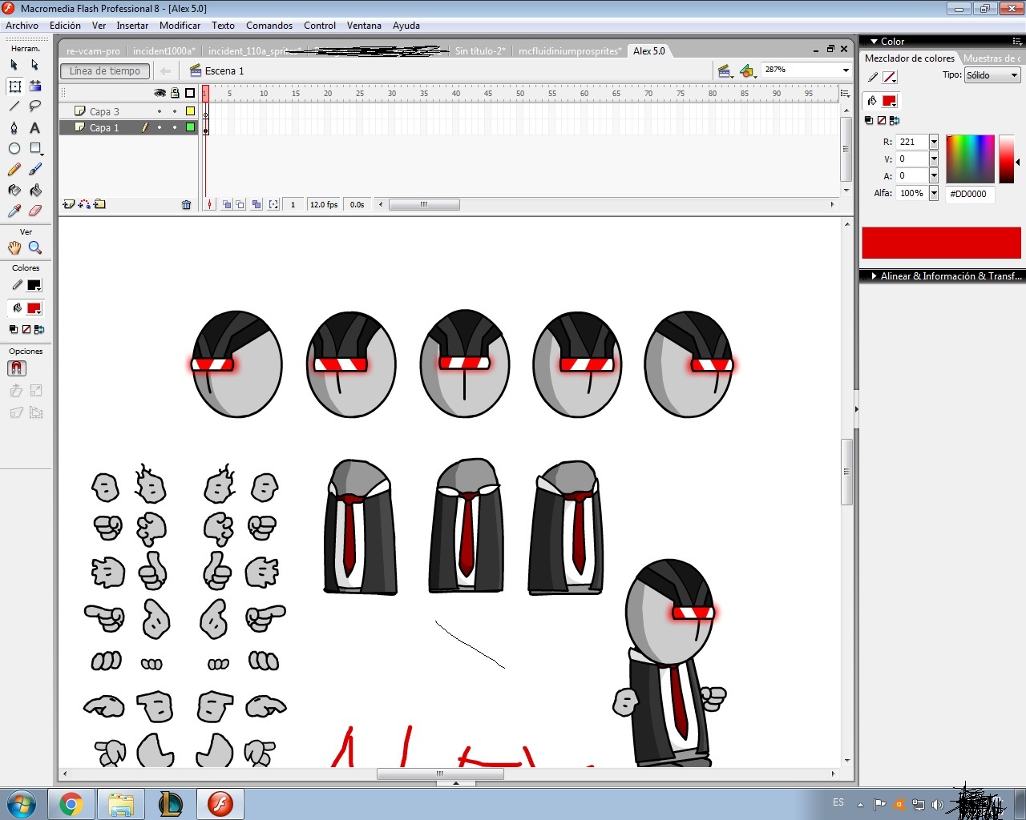The image size is (1026, 820).
Task: Toggle outline view for all layers
Action: coord(190,93)
